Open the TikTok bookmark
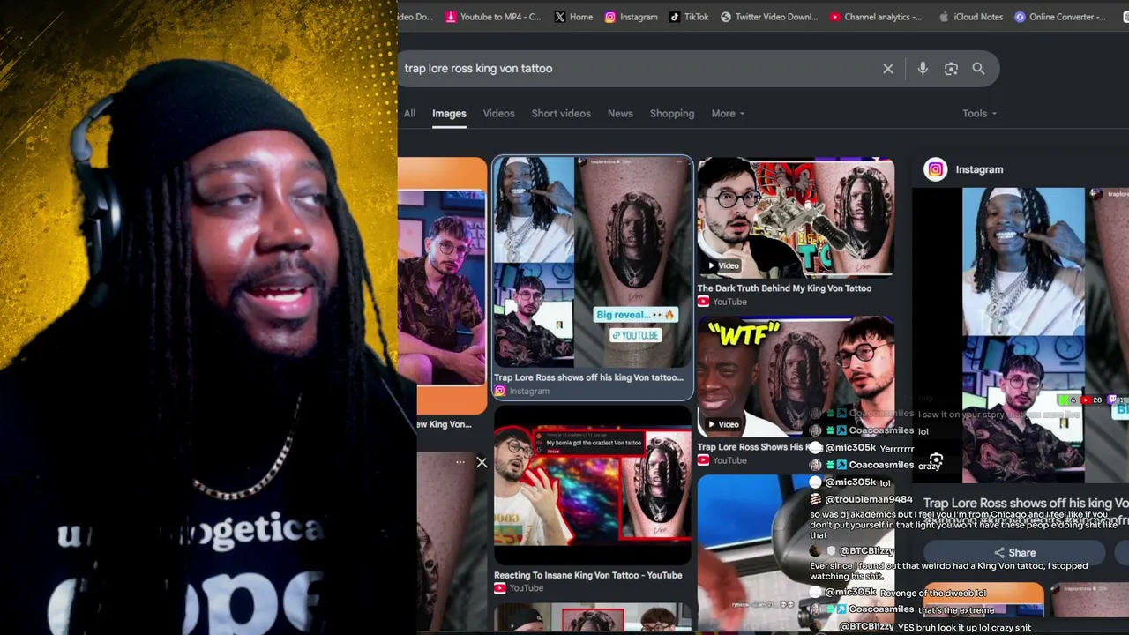The height and width of the screenshot is (635, 1129). (689, 17)
